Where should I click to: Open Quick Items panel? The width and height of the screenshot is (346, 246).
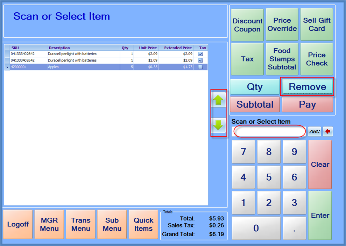[143, 224]
